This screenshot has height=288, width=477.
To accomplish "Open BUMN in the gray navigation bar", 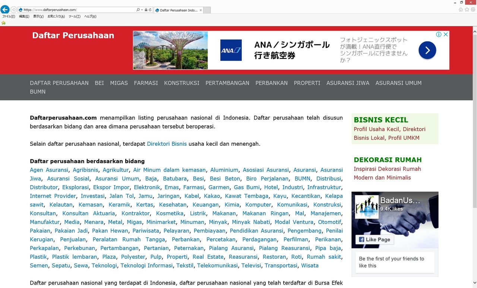I will tap(38, 92).
